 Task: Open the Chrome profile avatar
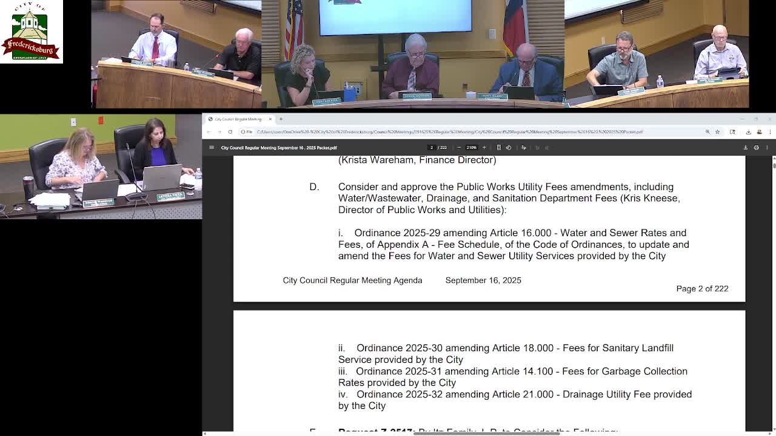pyautogui.click(x=759, y=132)
